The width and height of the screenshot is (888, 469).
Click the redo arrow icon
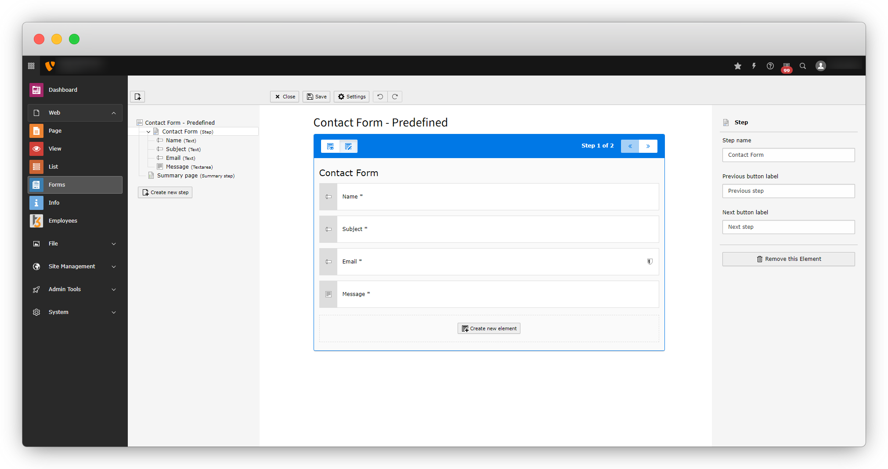click(395, 97)
